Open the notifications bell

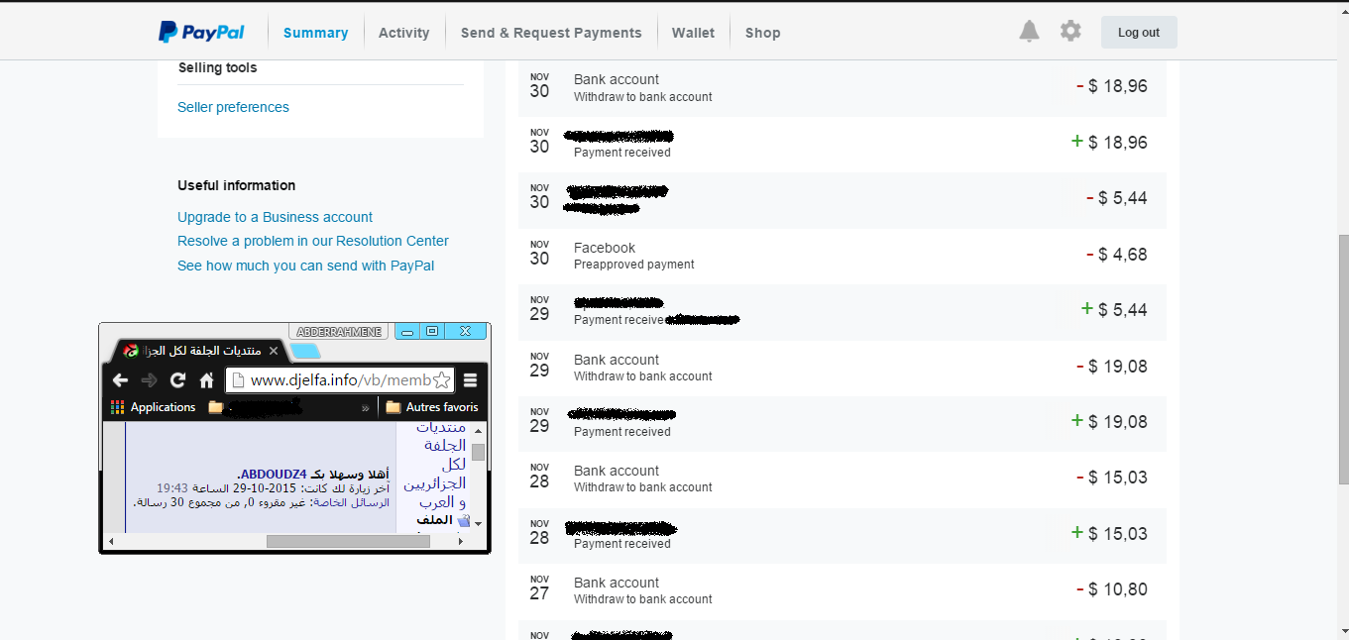pos(1029,32)
